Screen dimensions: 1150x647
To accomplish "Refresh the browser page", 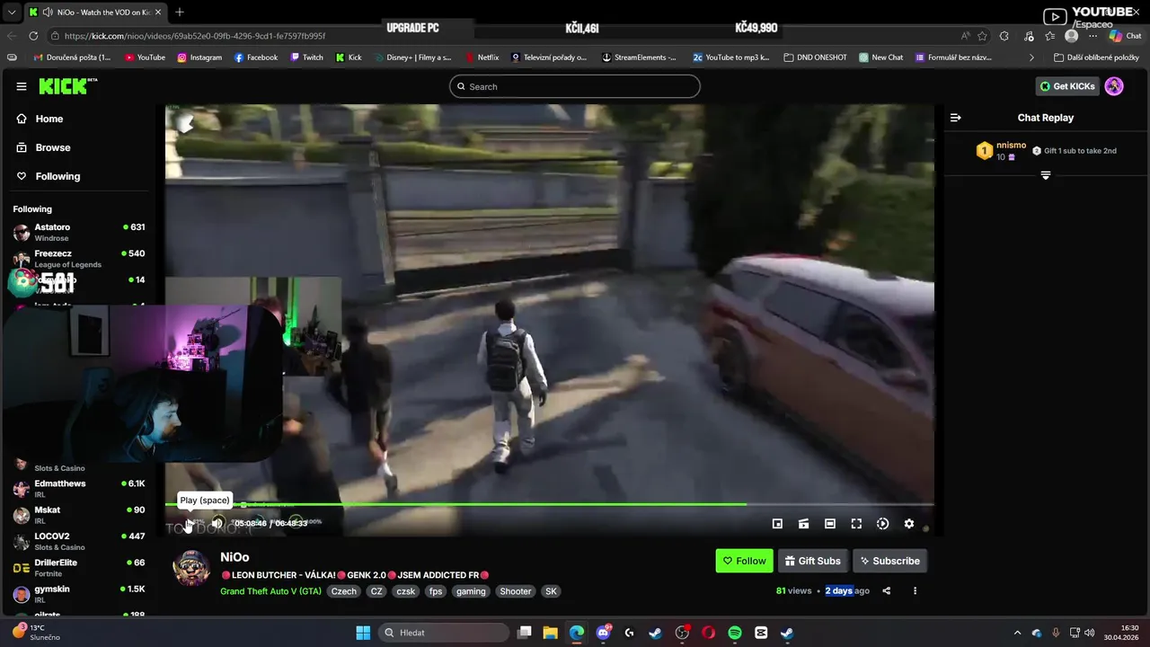I will click(x=33, y=36).
